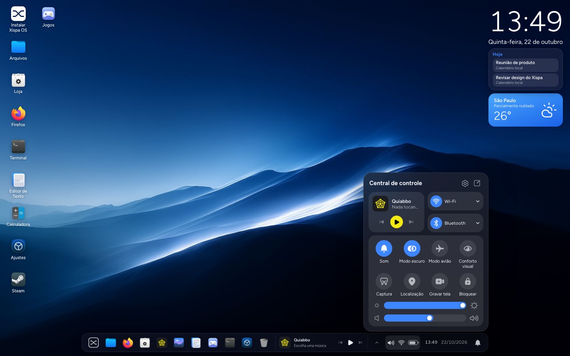
Task: Open Steam from the desktop
Action: [18, 283]
